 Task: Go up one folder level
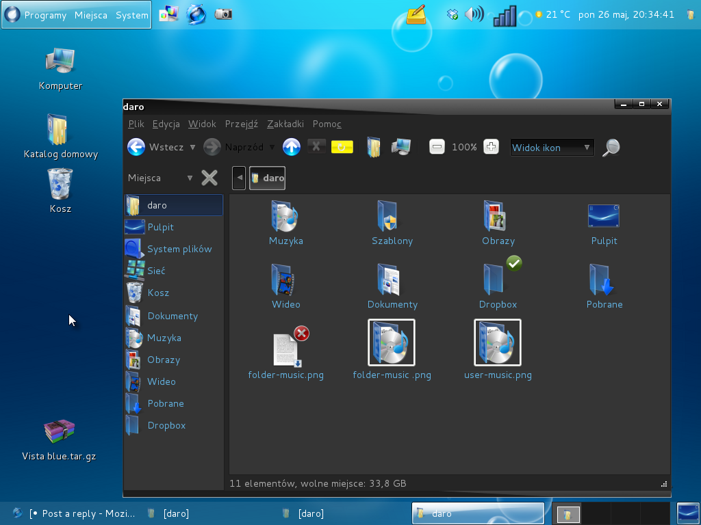(292, 147)
